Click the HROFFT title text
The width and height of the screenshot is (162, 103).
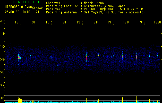27,2
